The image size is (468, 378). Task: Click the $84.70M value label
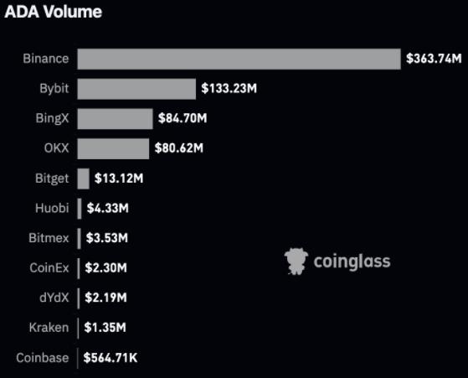tap(183, 118)
